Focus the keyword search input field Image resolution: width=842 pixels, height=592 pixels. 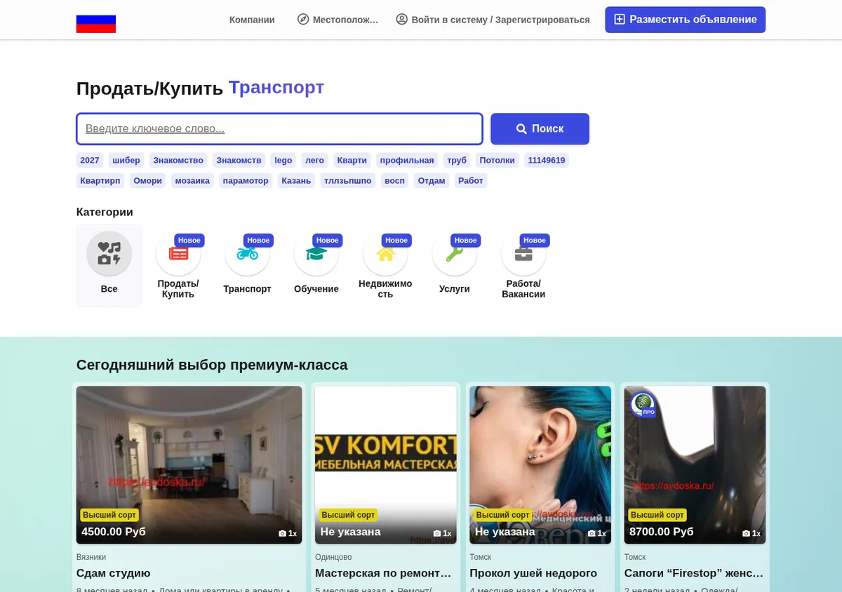(x=279, y=129)
